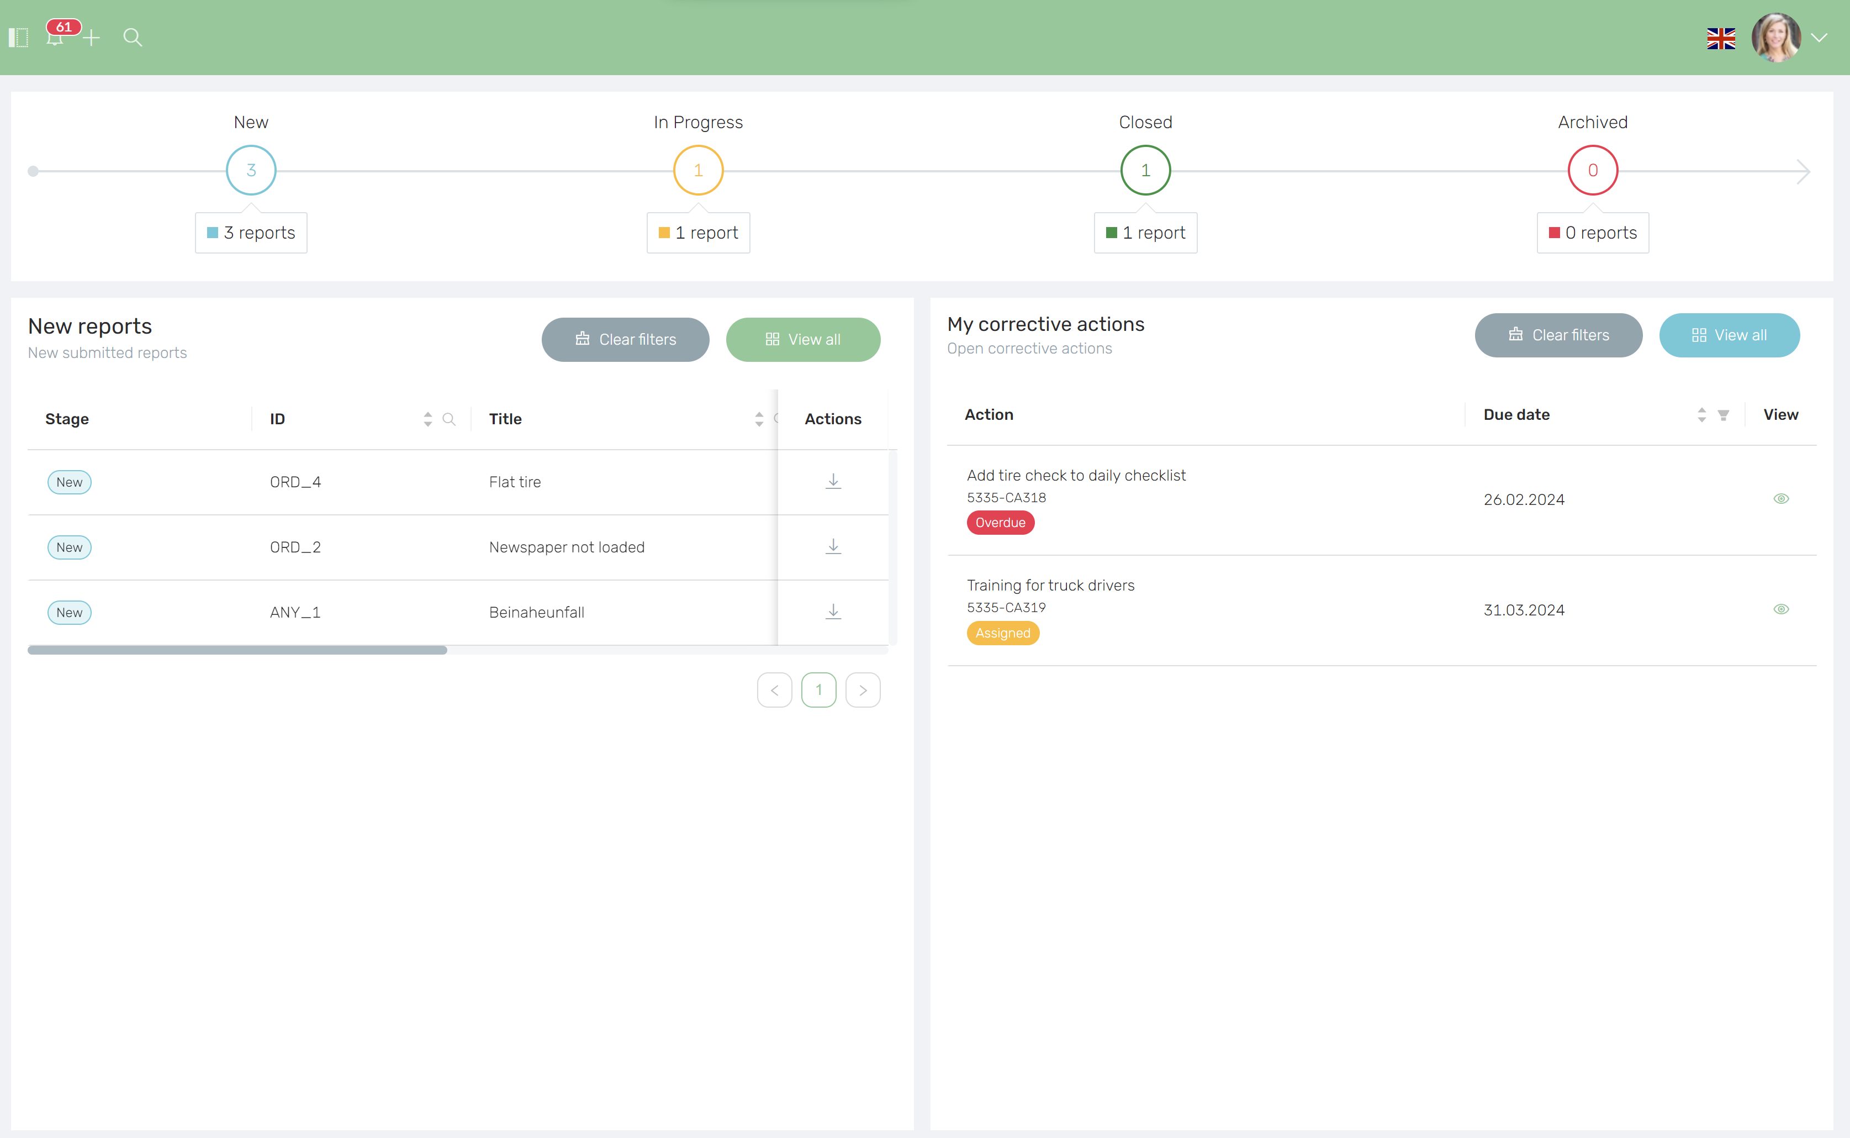The width and height of the screenshot is (1850, 1138).
Task: Open the Newspaper not loaded title
Action: (x=567, y=547)
